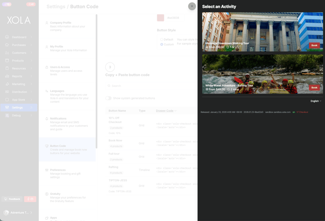Click the Settings breadcrumb link
This screenshot has height=221, width=325.
point(56,7)
